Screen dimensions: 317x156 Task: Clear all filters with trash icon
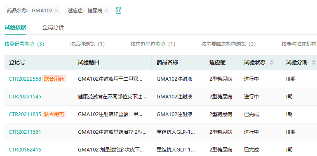(118, 10)
